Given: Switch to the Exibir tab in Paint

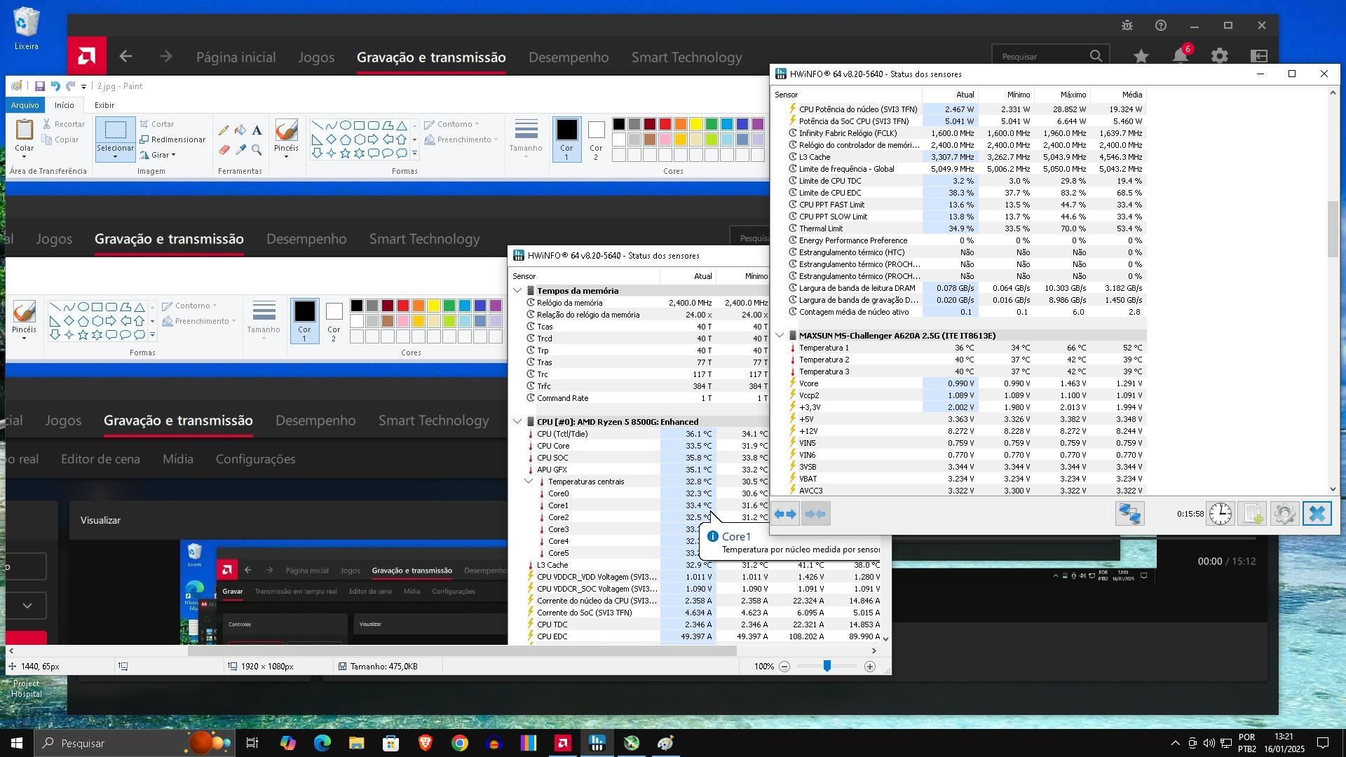Looking at the screenshot, I should [104, 105].
